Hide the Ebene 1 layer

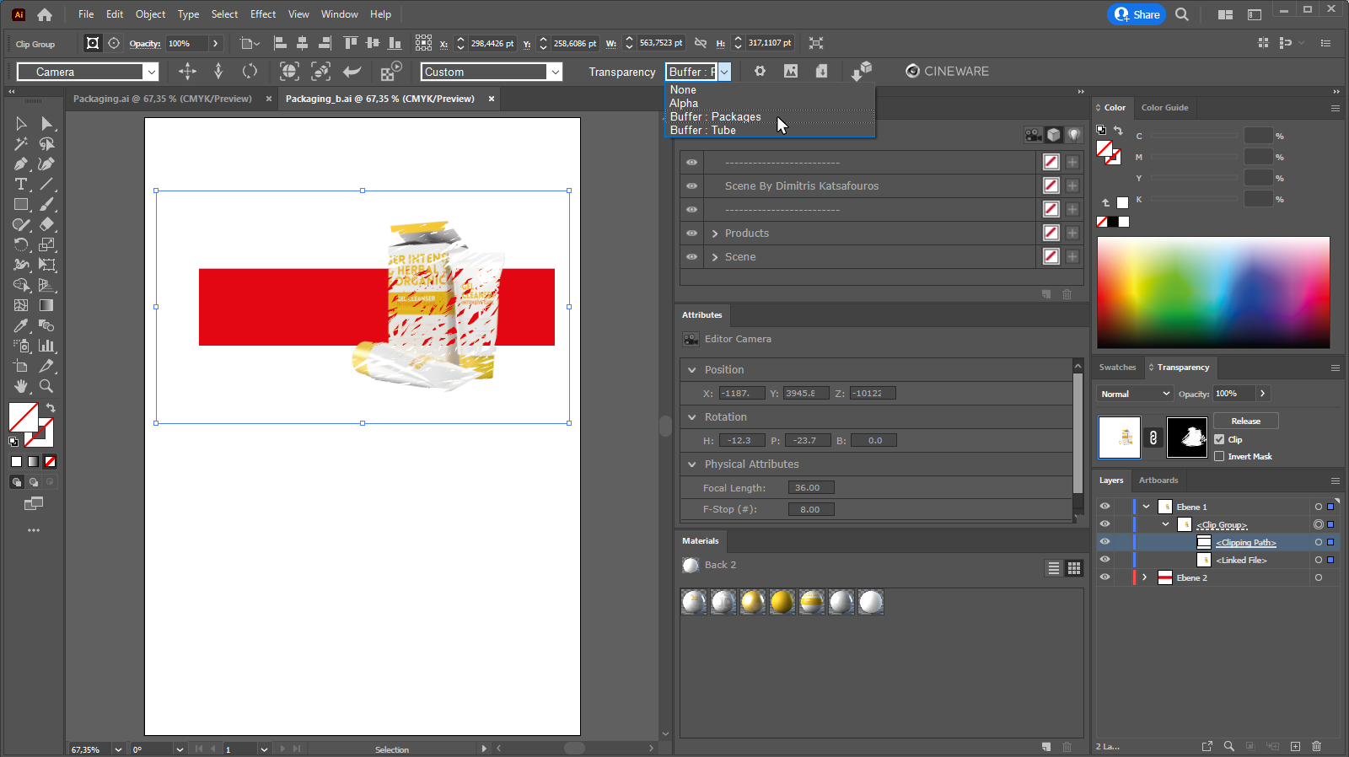point(1104,507)
